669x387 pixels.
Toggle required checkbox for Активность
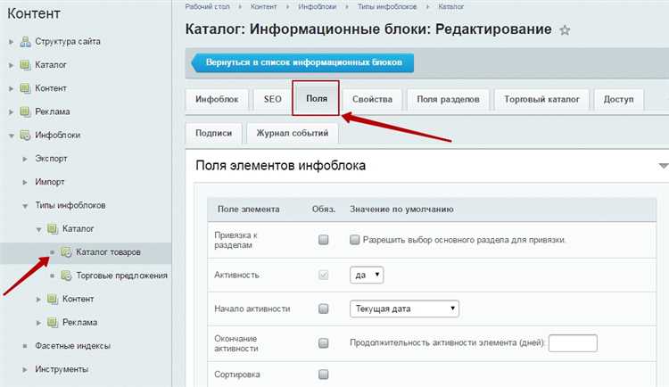click(324, 276)
